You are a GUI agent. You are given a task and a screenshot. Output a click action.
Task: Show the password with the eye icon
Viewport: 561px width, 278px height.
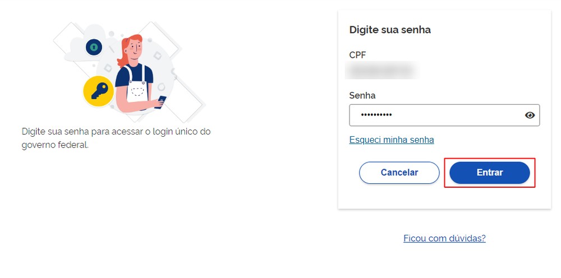[530, 115]
